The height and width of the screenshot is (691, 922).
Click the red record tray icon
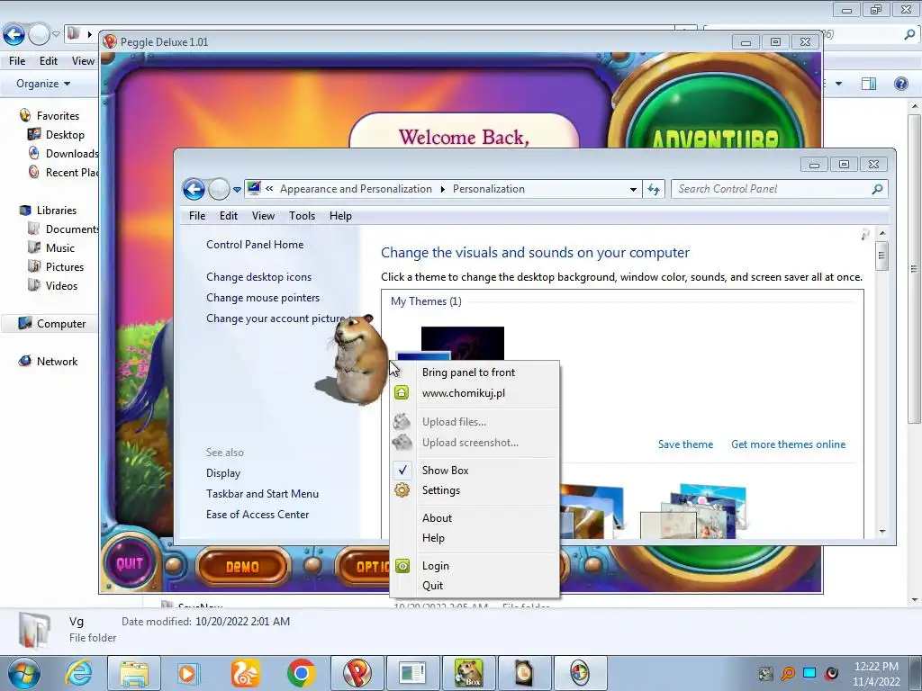pos(831,673)
